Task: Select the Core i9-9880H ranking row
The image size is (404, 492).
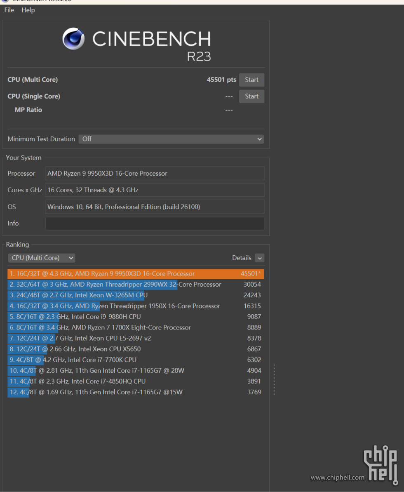Action: 136,317
